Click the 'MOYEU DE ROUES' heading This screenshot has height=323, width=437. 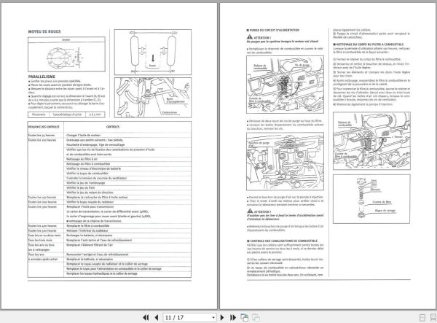[x=44, y=31]
